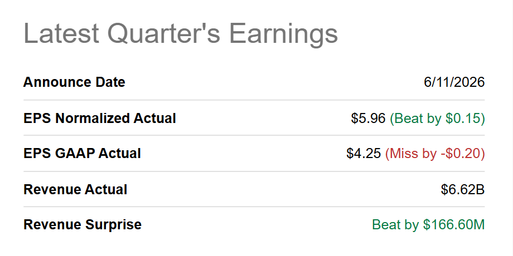Click the word Date in the first row
Screen dimensions: 513x256
tap(110, 82)
